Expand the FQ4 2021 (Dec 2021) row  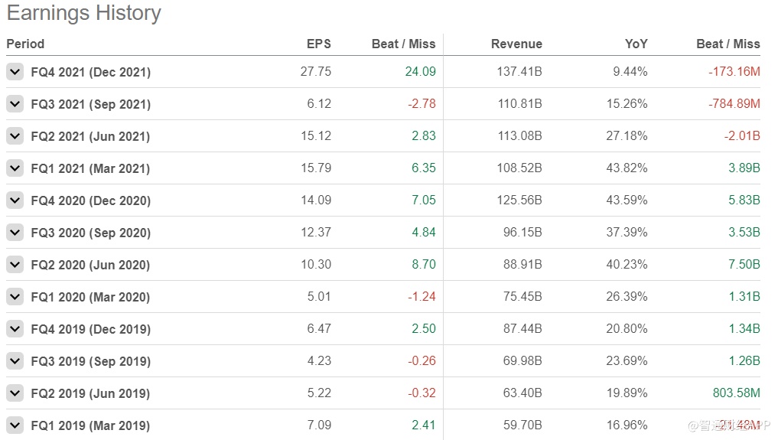pyautogui.click(x=15, y=72)
